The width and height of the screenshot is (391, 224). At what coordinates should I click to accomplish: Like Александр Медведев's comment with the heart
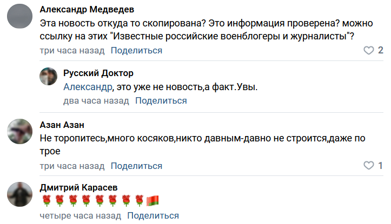tap(368, 51)
